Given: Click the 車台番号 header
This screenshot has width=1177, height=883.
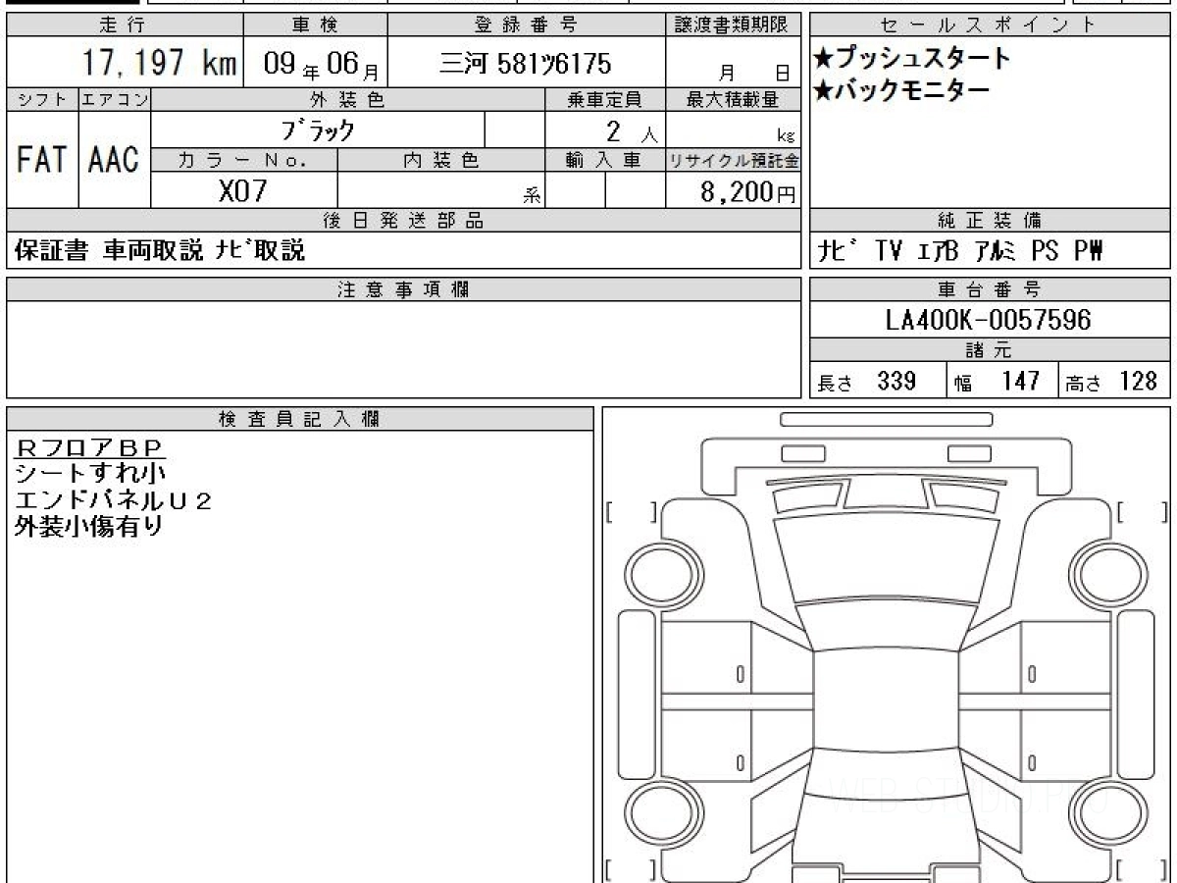Looking at the screenshot, I should click(x=990, y=289).
